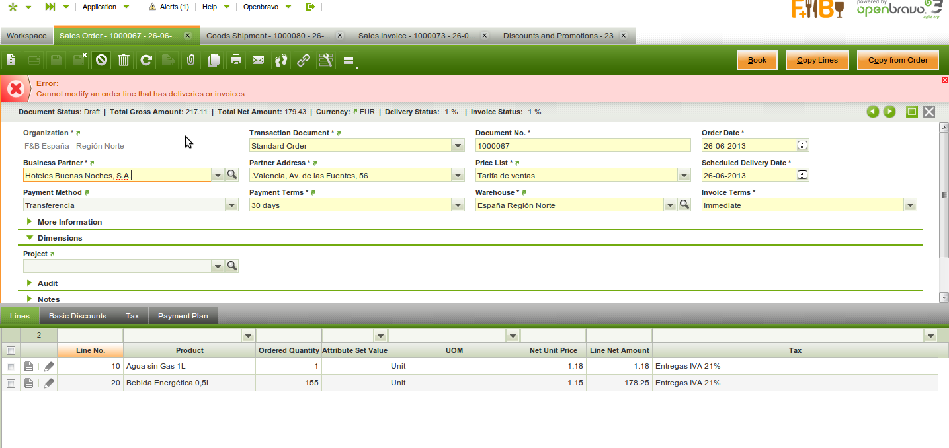Open line 20 in form view icon
The image size is (949, 448).
[x=28, y=383]
